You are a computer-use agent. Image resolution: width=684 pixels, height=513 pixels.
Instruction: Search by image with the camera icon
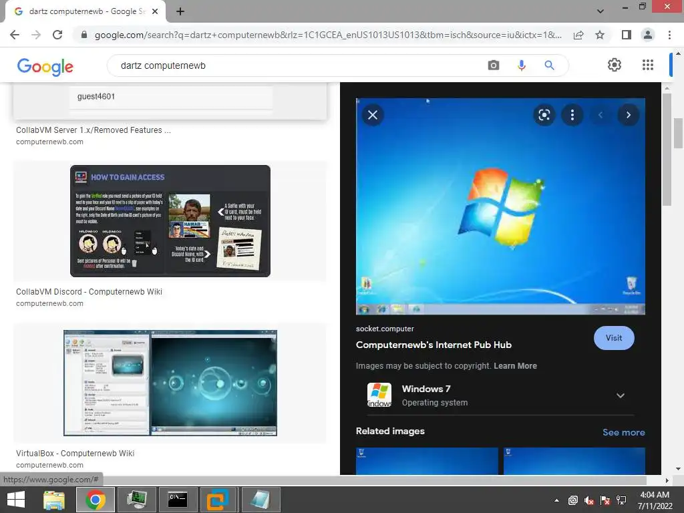494,65
